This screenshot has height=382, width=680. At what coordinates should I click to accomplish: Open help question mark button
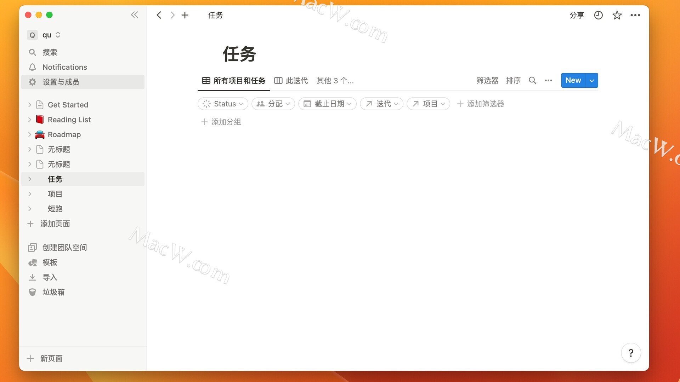click(631, 353)
